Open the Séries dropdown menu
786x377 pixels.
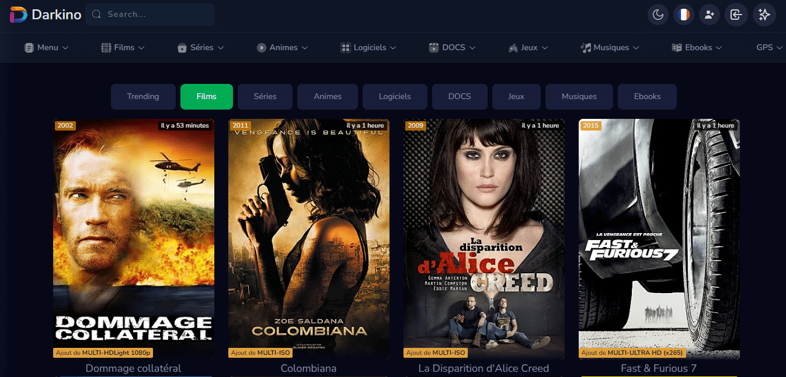200,47
